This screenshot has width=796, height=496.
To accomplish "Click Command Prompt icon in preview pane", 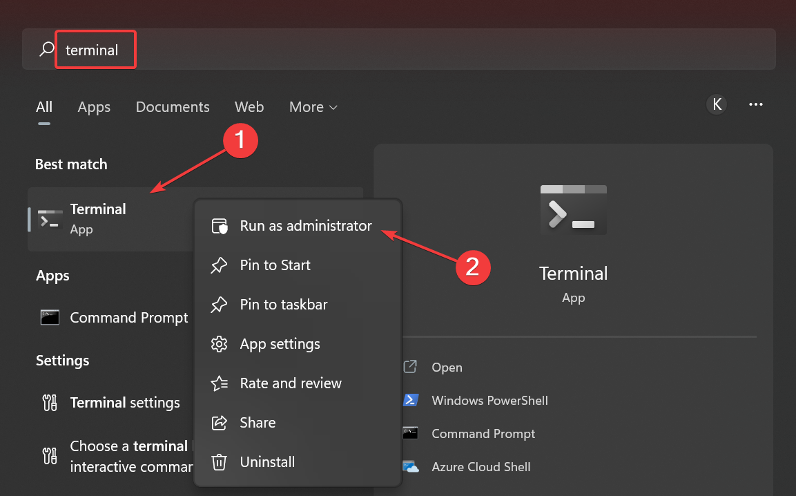I will (410, 433).
